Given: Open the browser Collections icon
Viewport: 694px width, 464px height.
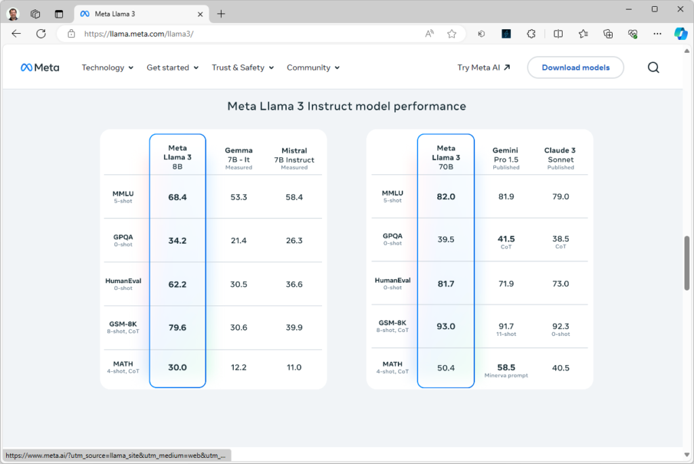Looking at the screenshot, I should tap(608, 34).
